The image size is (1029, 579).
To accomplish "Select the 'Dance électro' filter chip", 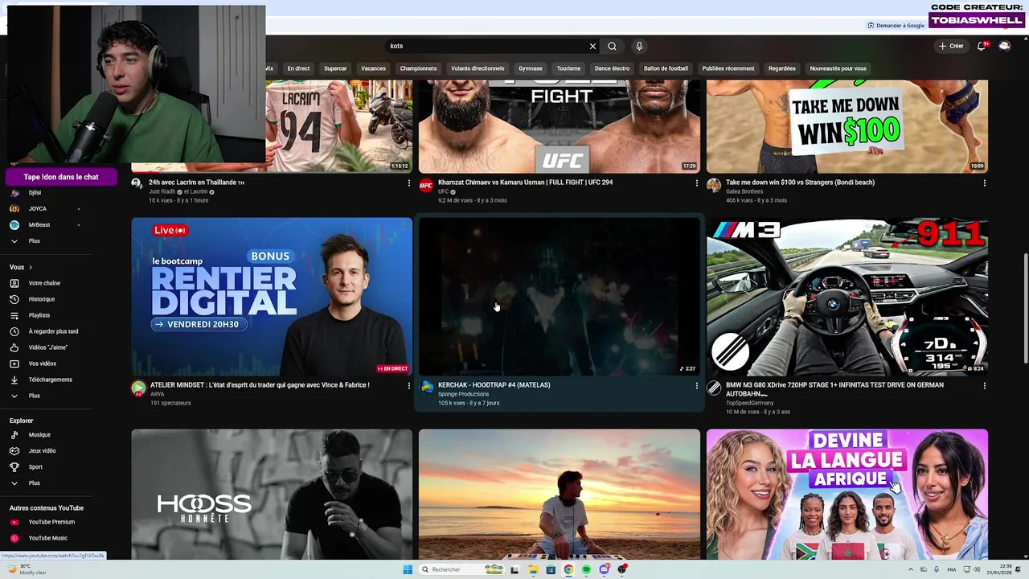I will pos(612,68).
